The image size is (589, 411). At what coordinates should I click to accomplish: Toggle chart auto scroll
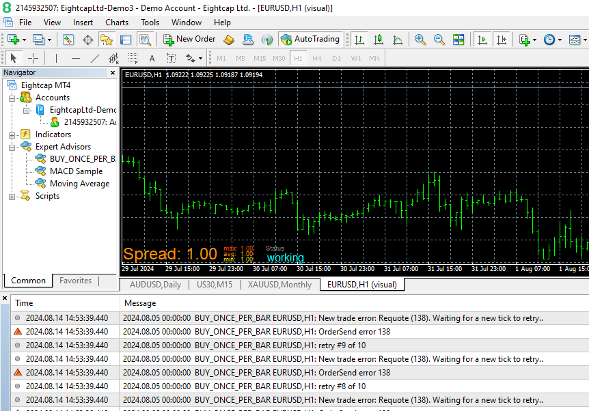coord(482,40)
